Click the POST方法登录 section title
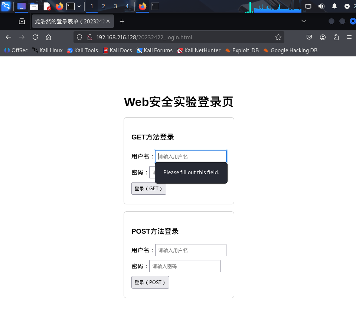The height and width of the screenshot is (316, 356). point(155,231)
